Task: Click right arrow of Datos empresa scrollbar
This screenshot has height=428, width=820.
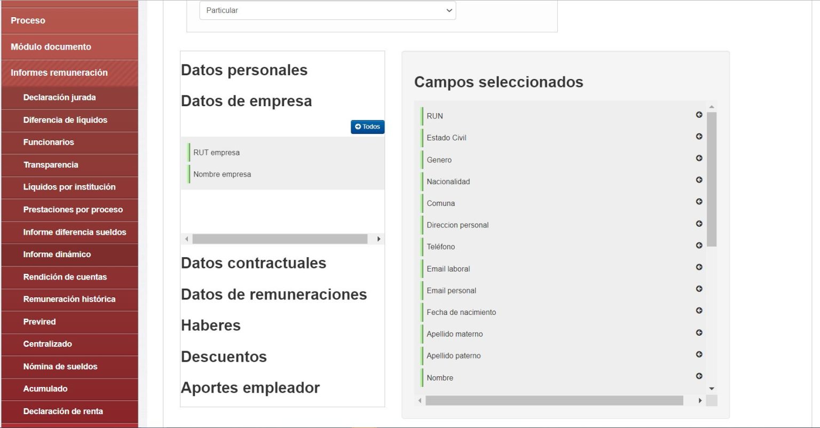Action: pos(379,239)
